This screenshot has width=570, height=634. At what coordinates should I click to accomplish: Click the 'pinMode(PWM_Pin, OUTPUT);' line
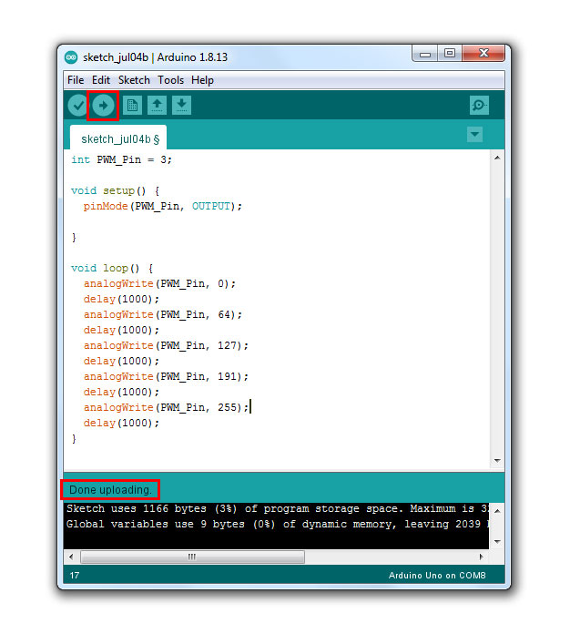pos(162,206)
